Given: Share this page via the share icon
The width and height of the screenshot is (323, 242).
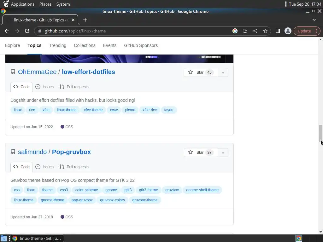Looking at the screenshot, I should [255, 31].
